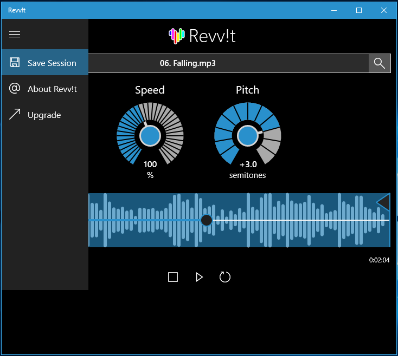
Task: Click the playback position handle on waveform
Action: [207, 220]
